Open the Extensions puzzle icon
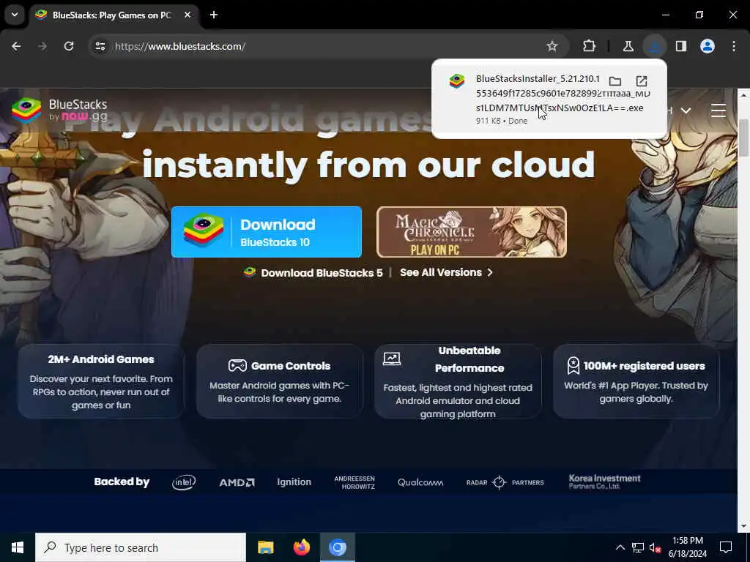Image resolution: width=750 pixels, height=562 pixels. pos(590,46)
